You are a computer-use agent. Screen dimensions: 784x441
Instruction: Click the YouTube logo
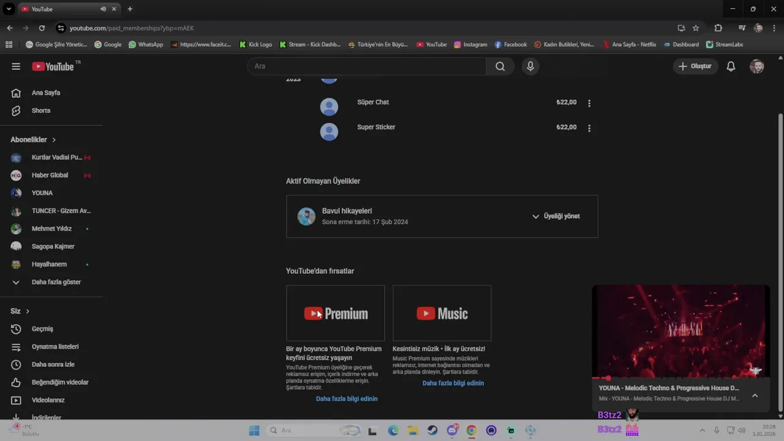tap(53, 66)
